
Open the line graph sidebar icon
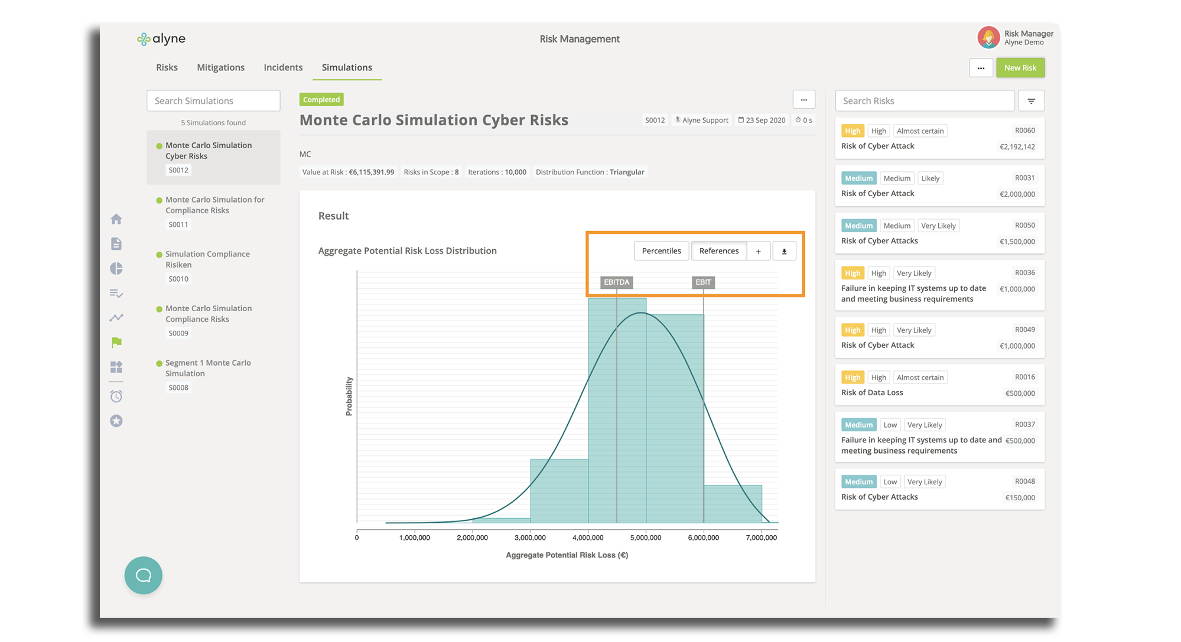point(116,318)
